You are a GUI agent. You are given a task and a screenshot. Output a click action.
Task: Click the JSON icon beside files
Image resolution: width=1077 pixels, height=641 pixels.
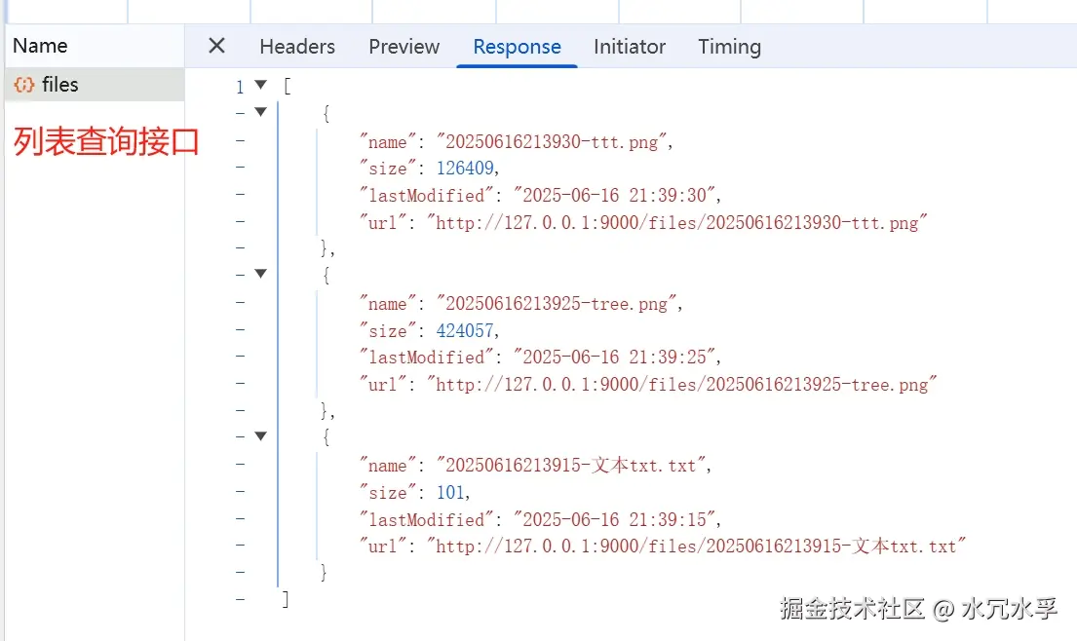click(23, 85)
